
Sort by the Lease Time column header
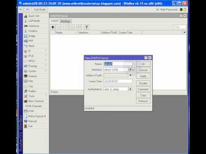(x=130, y=33)
